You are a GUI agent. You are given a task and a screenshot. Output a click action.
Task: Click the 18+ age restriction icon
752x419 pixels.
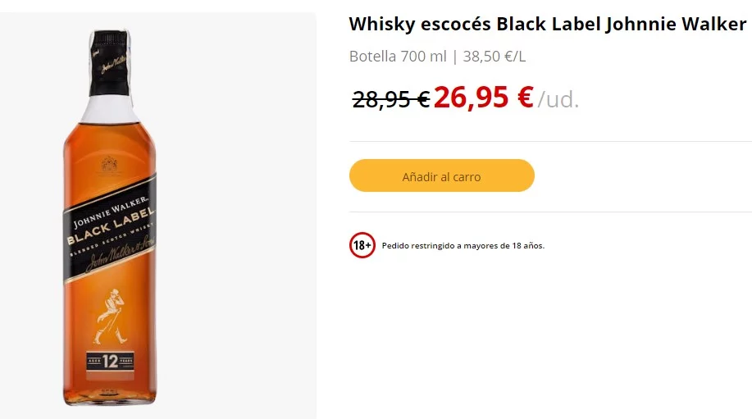(362, 245)
